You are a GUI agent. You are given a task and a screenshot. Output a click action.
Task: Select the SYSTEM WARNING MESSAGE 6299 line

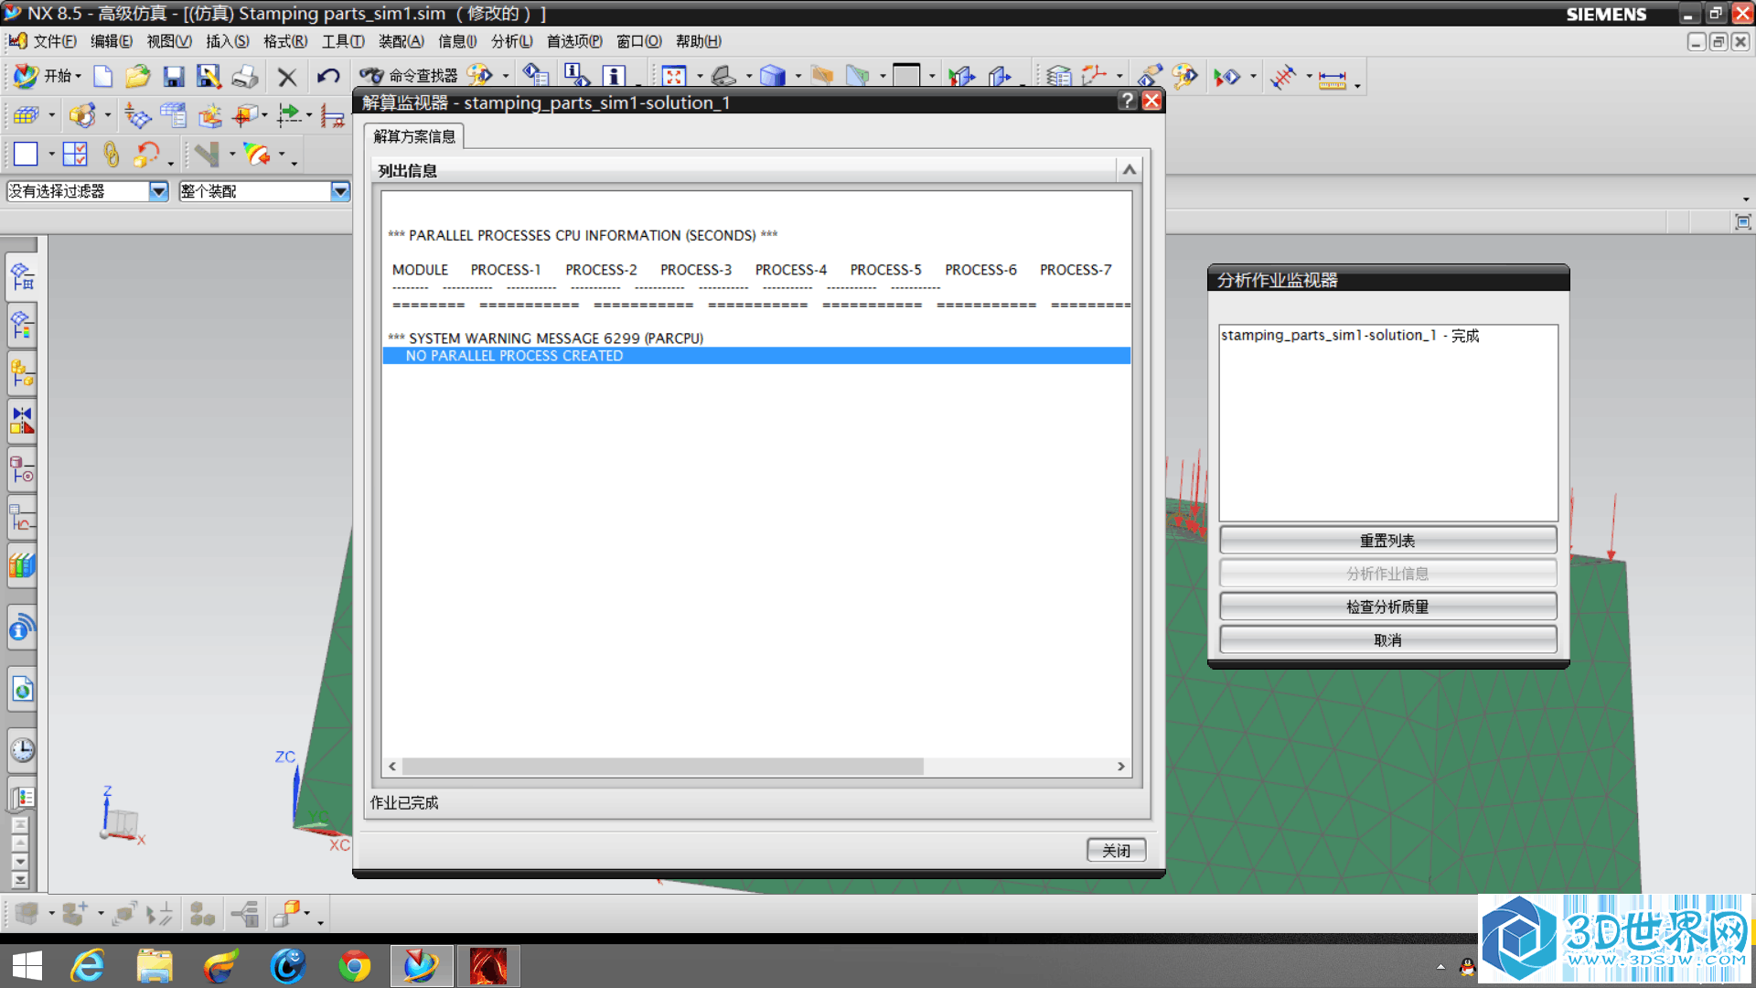[546, 338]
